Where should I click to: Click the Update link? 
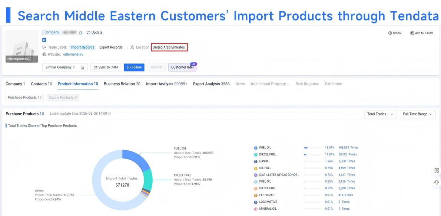pos(97,33)
